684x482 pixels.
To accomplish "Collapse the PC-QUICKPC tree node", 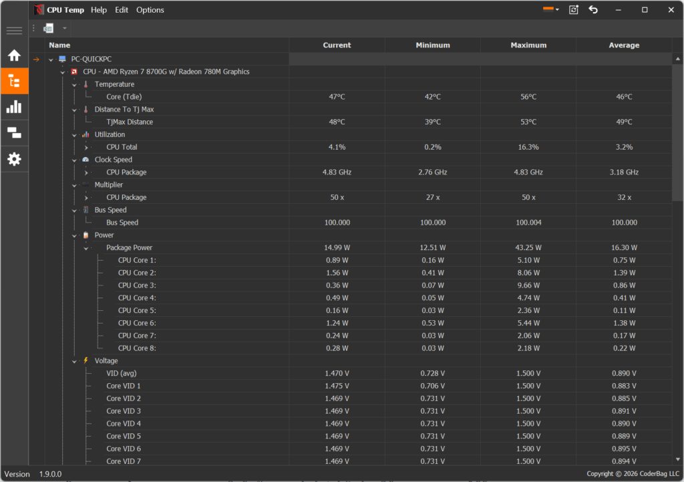I will (51, 59).
